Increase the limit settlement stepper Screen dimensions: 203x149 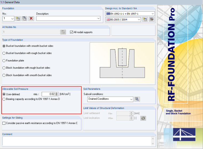[x=131, y=112]
